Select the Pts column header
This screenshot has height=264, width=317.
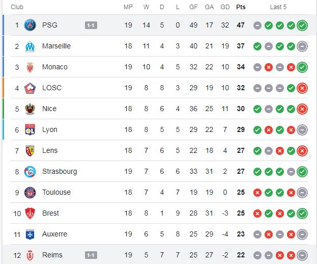[241, 7]
